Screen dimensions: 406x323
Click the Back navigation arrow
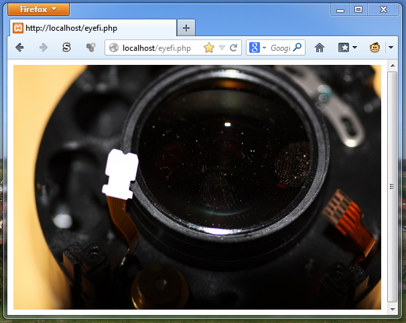coord(19,47)
